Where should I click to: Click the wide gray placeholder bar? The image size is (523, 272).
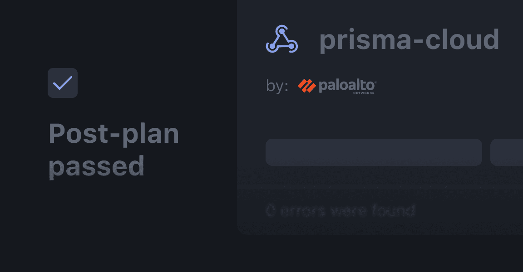point(373,152)
